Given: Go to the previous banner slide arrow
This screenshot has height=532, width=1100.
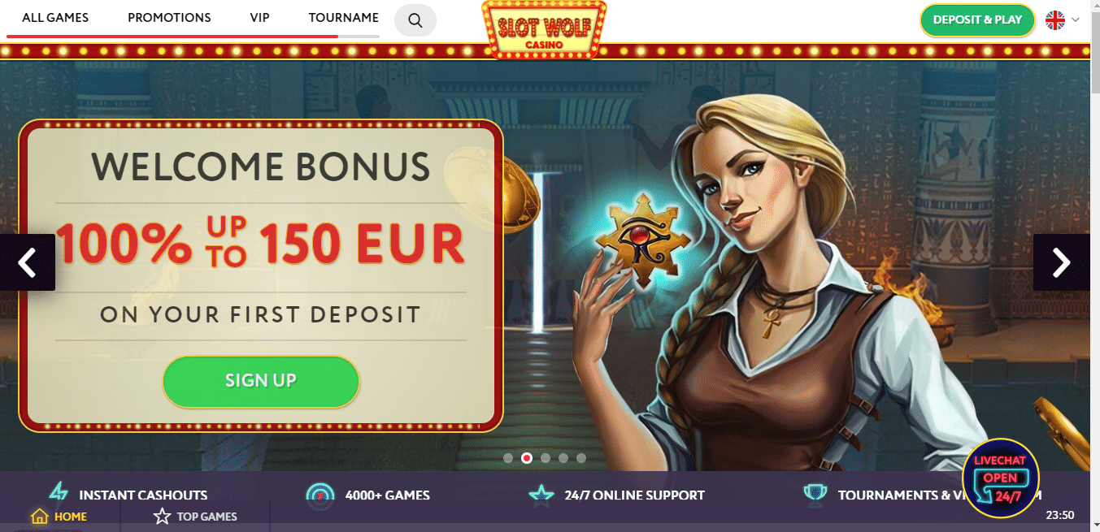Looking at the screenshot, I should (x=28, y=262).
